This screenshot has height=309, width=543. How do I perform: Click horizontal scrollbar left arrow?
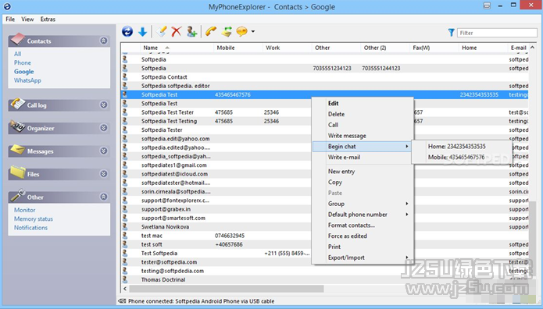pos(125,288)
